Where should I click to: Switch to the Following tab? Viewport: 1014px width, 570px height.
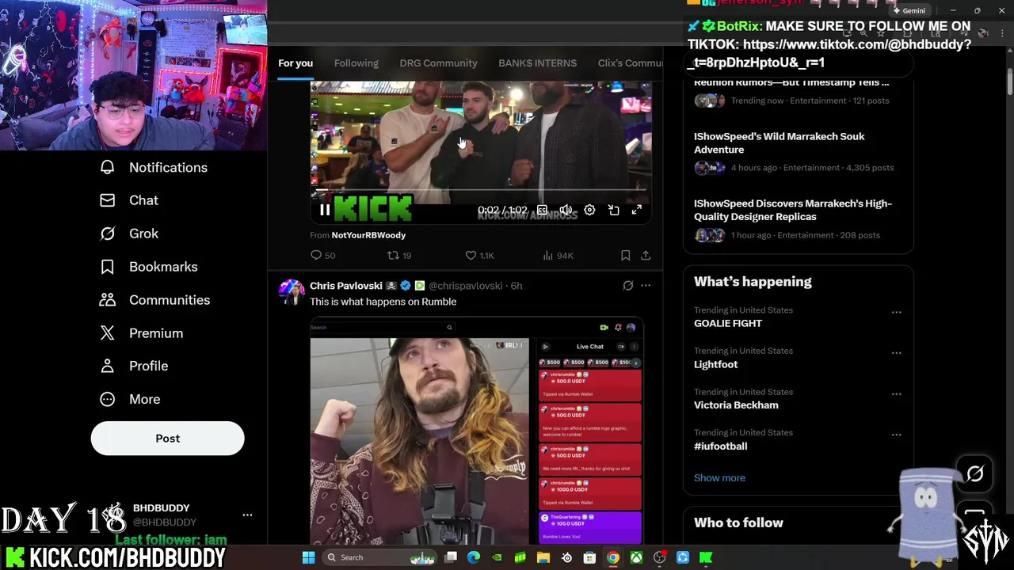(x=356, y=63)
